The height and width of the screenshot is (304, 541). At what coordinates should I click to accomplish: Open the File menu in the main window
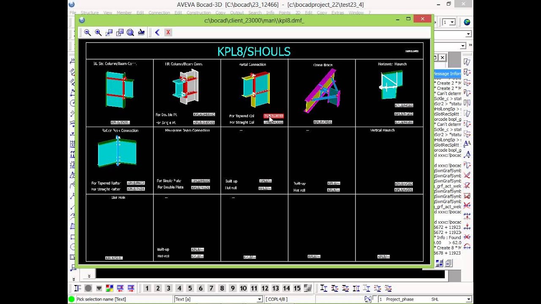(73, 13)
